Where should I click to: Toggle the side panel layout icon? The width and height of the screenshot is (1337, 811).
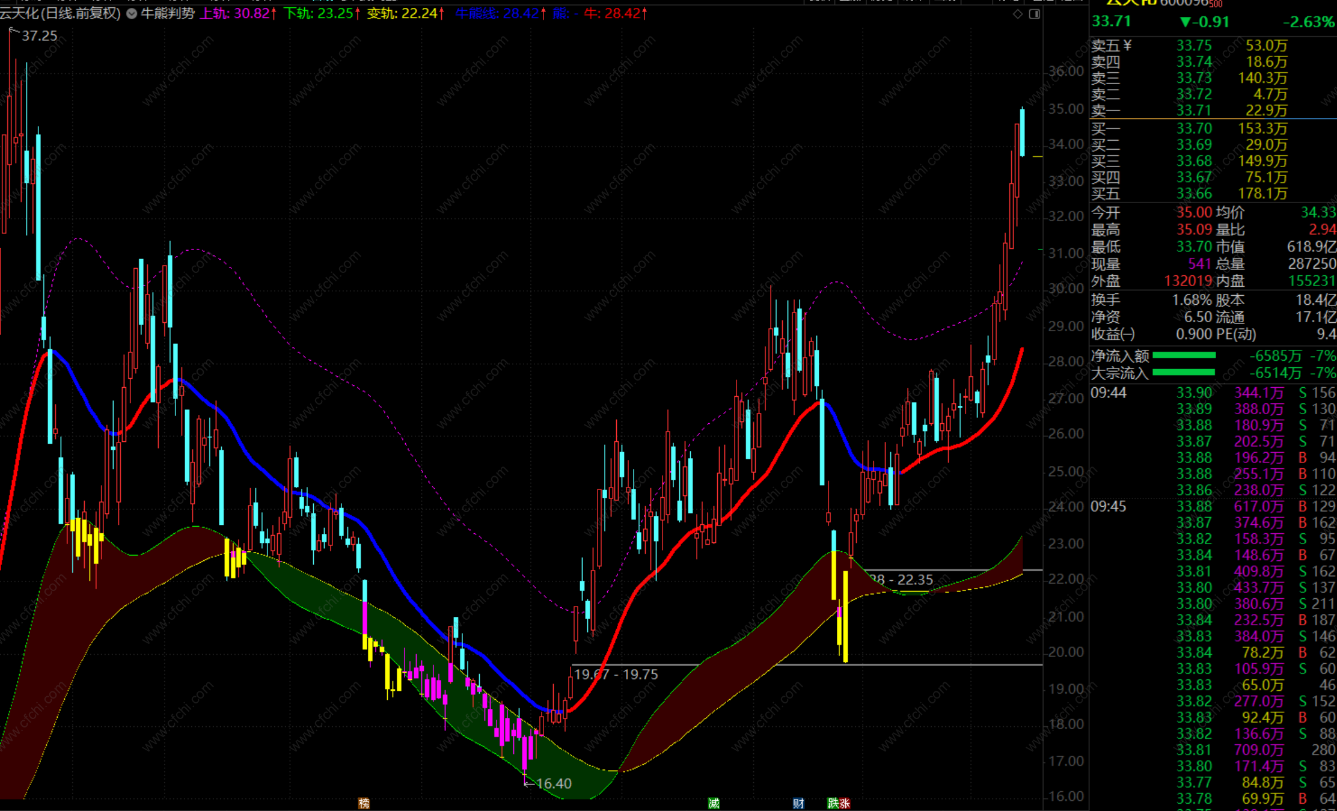pos(1035,13)
